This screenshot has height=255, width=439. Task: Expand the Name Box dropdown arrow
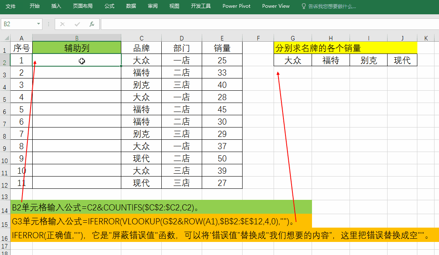(x=39, y=24)
